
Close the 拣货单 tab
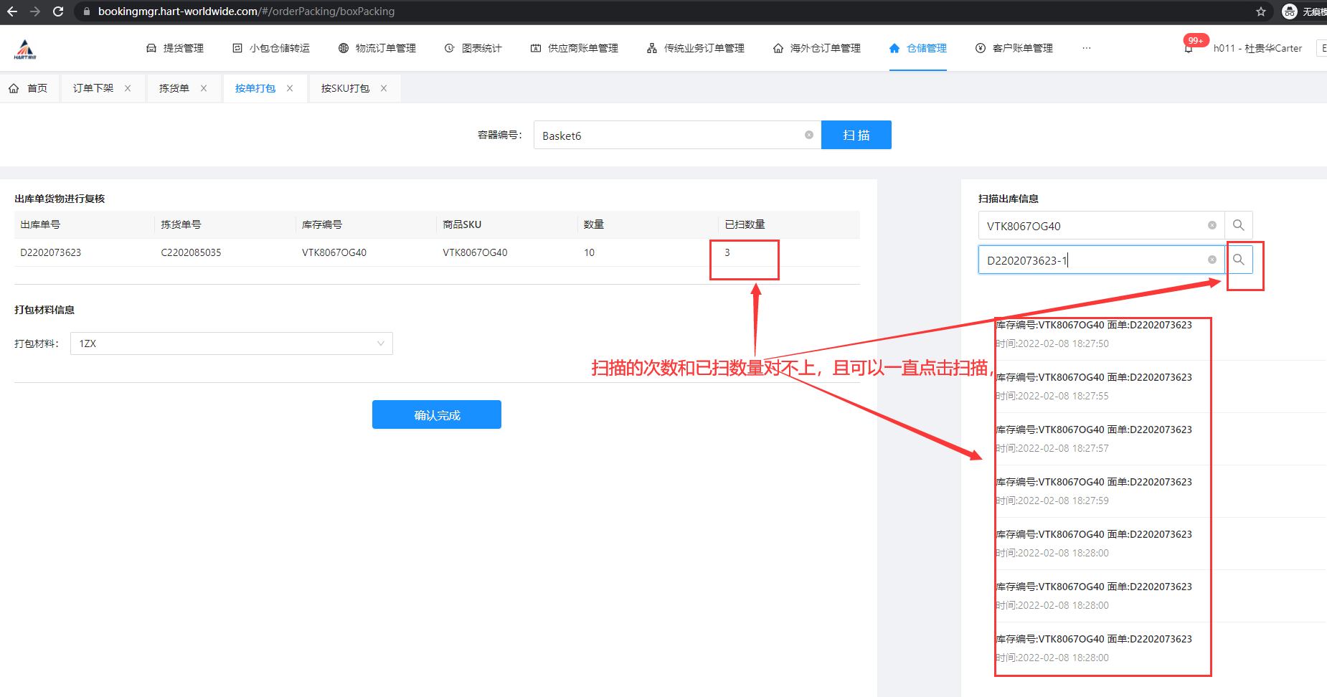pyautogui.click(x=204, y=88)
